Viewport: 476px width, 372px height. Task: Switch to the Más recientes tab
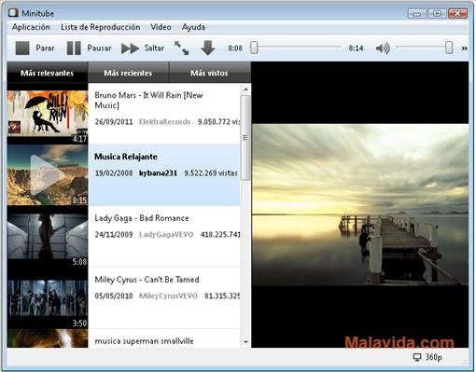tap(128, 73)
